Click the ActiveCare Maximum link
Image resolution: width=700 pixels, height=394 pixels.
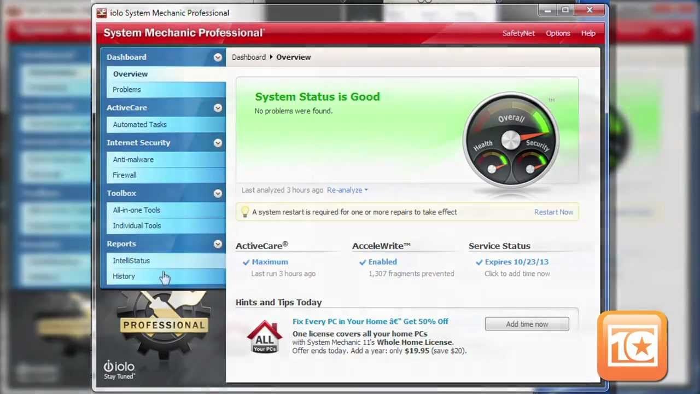tap(270, 262)
